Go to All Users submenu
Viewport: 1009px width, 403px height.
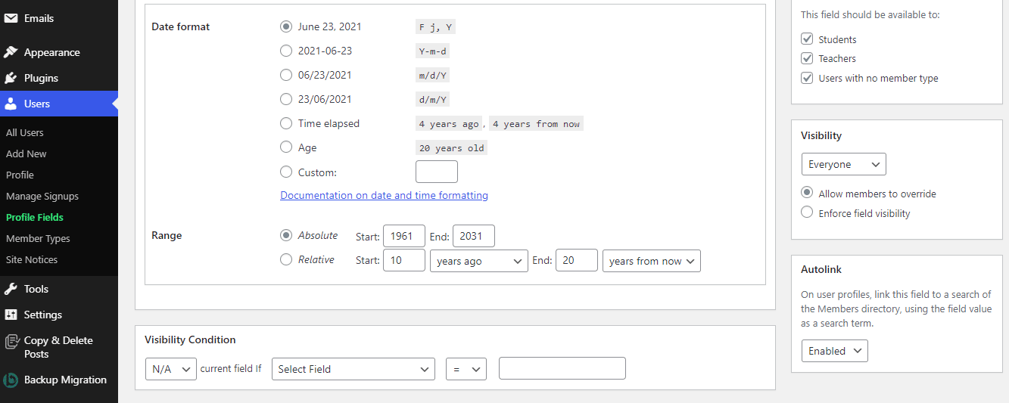click(x=25, y=132)
